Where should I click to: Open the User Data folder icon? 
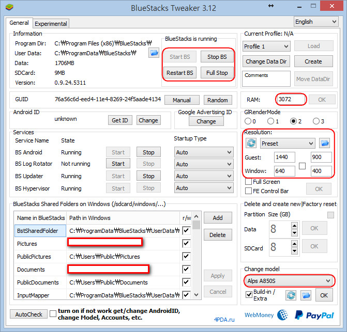(154, 53)
